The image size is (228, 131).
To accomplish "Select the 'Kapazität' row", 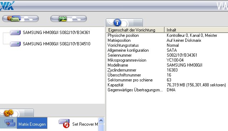I will click(x=167, y=85).
